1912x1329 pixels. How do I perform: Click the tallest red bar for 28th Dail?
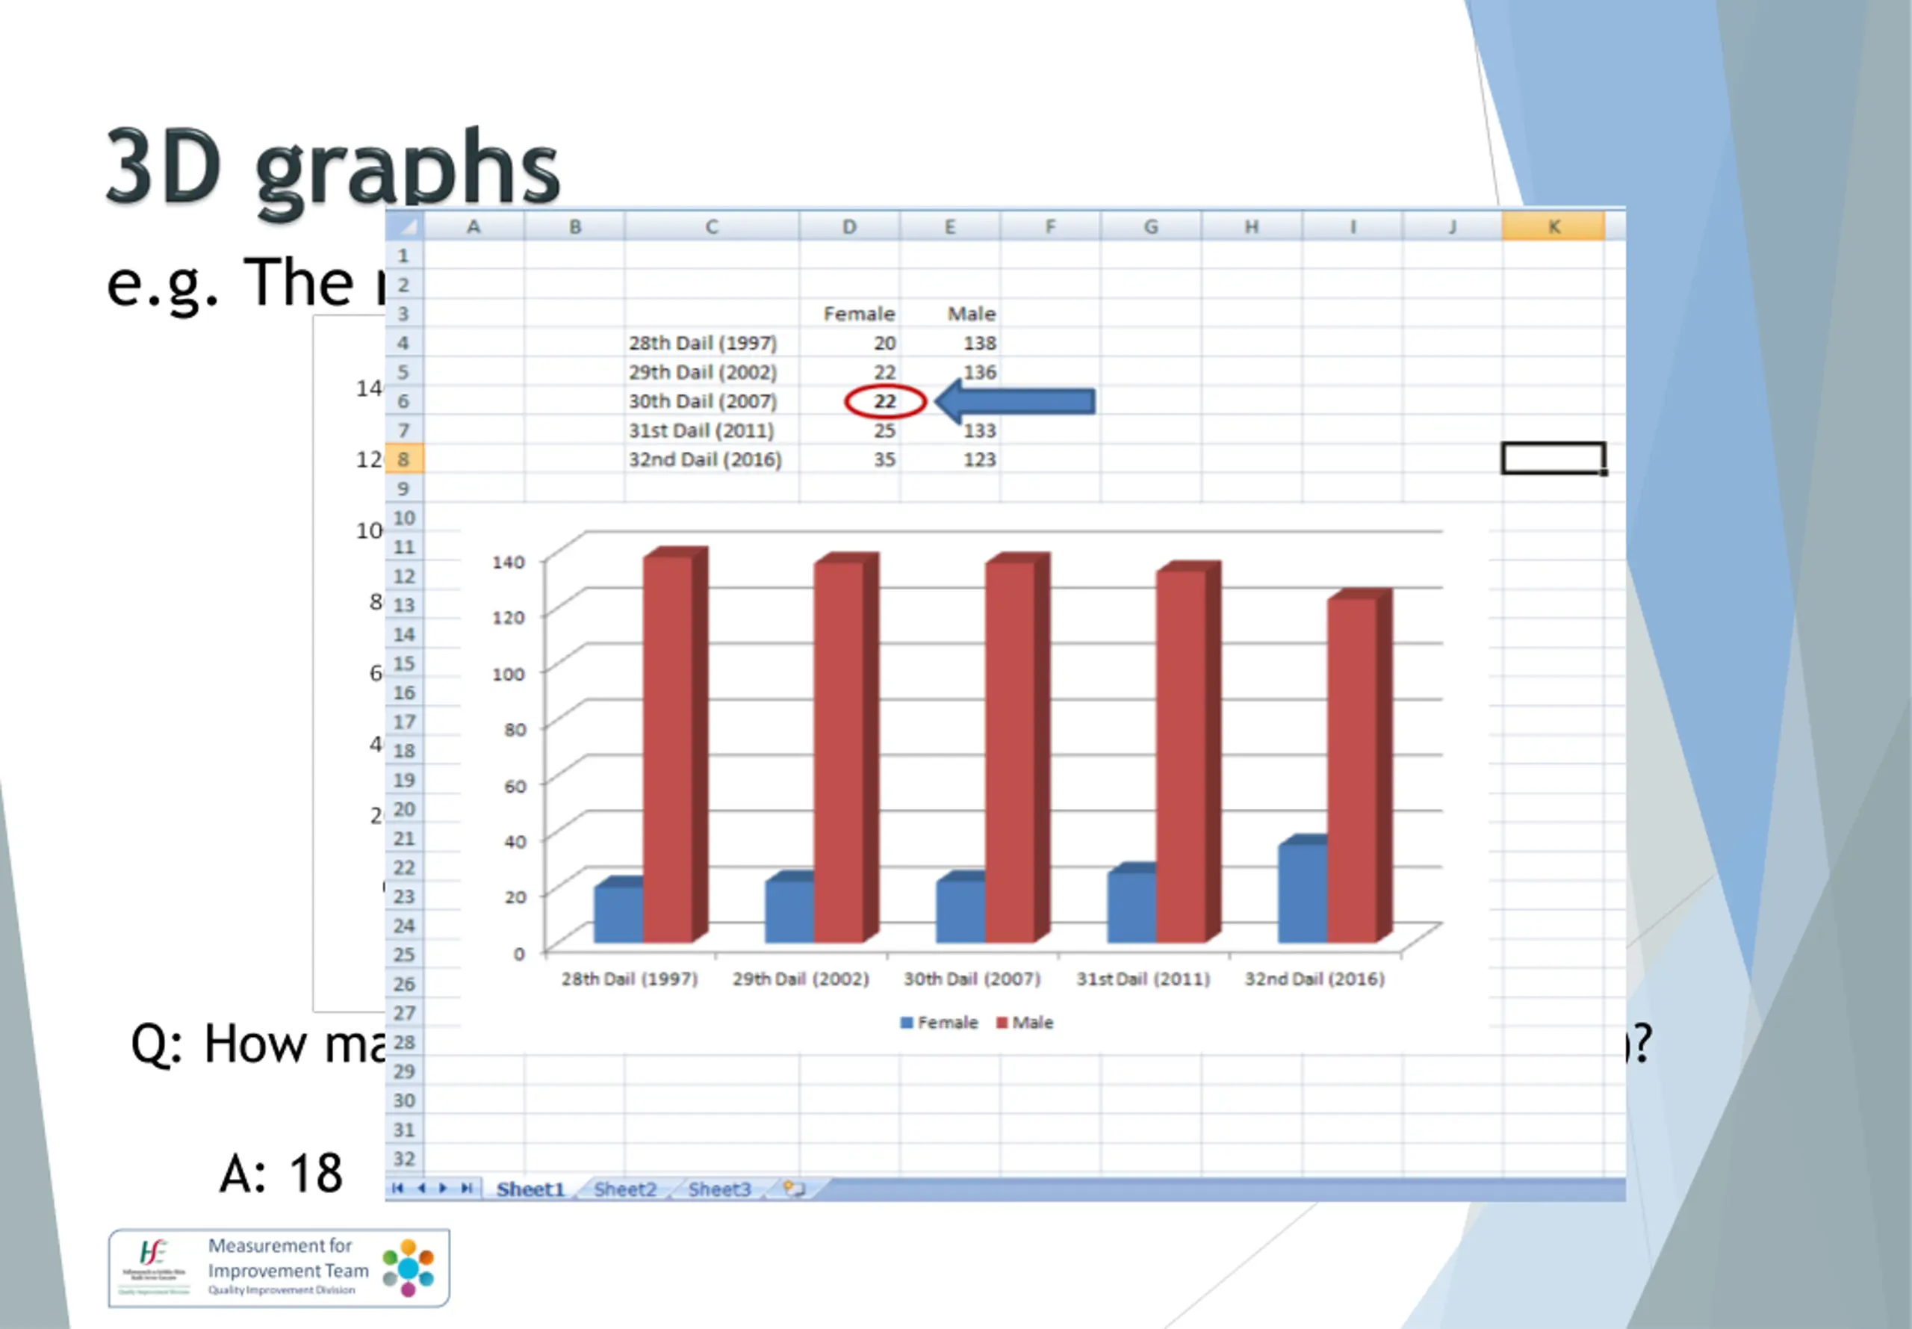pyautogui.click(x=668, y=747)
